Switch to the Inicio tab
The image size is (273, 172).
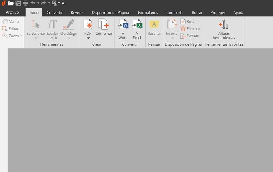click(x=34, y=12)
